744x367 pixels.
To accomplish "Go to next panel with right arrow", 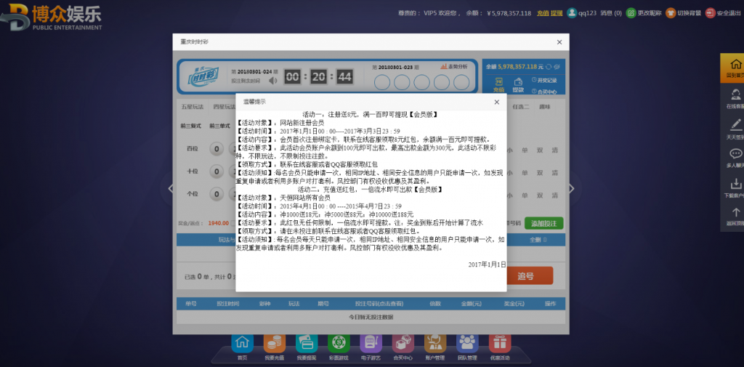I will [571, 188].
